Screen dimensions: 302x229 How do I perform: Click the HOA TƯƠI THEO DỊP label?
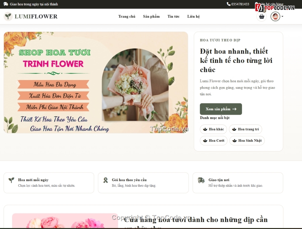tap(220, 40)
